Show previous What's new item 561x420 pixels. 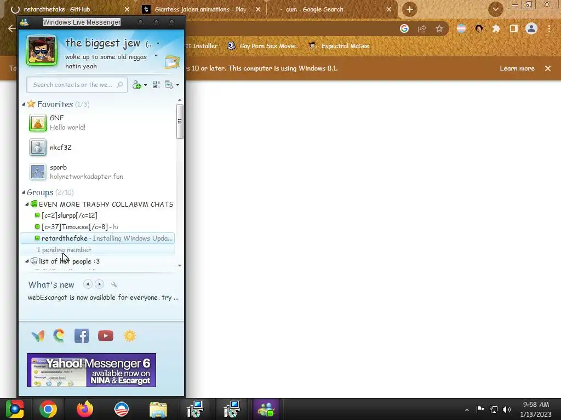click(88, 284)
